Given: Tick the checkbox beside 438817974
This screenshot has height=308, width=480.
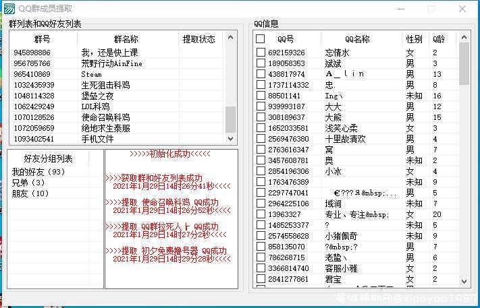Looking at the screenshot, I should coord(261,74).
